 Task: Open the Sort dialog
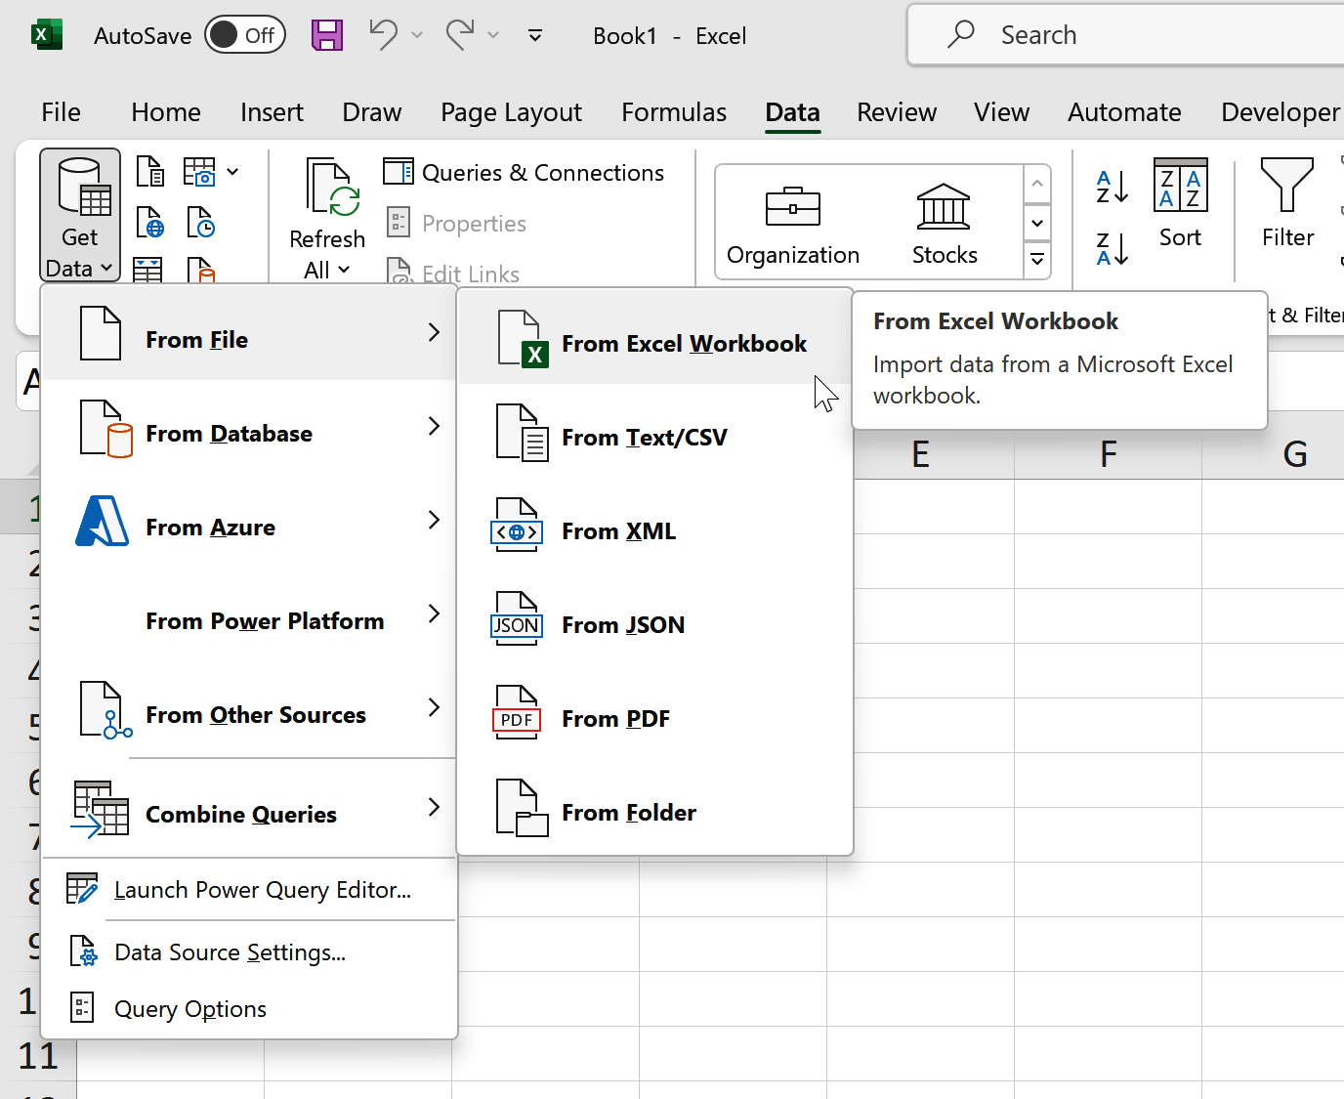click(x=1180, y=203)
